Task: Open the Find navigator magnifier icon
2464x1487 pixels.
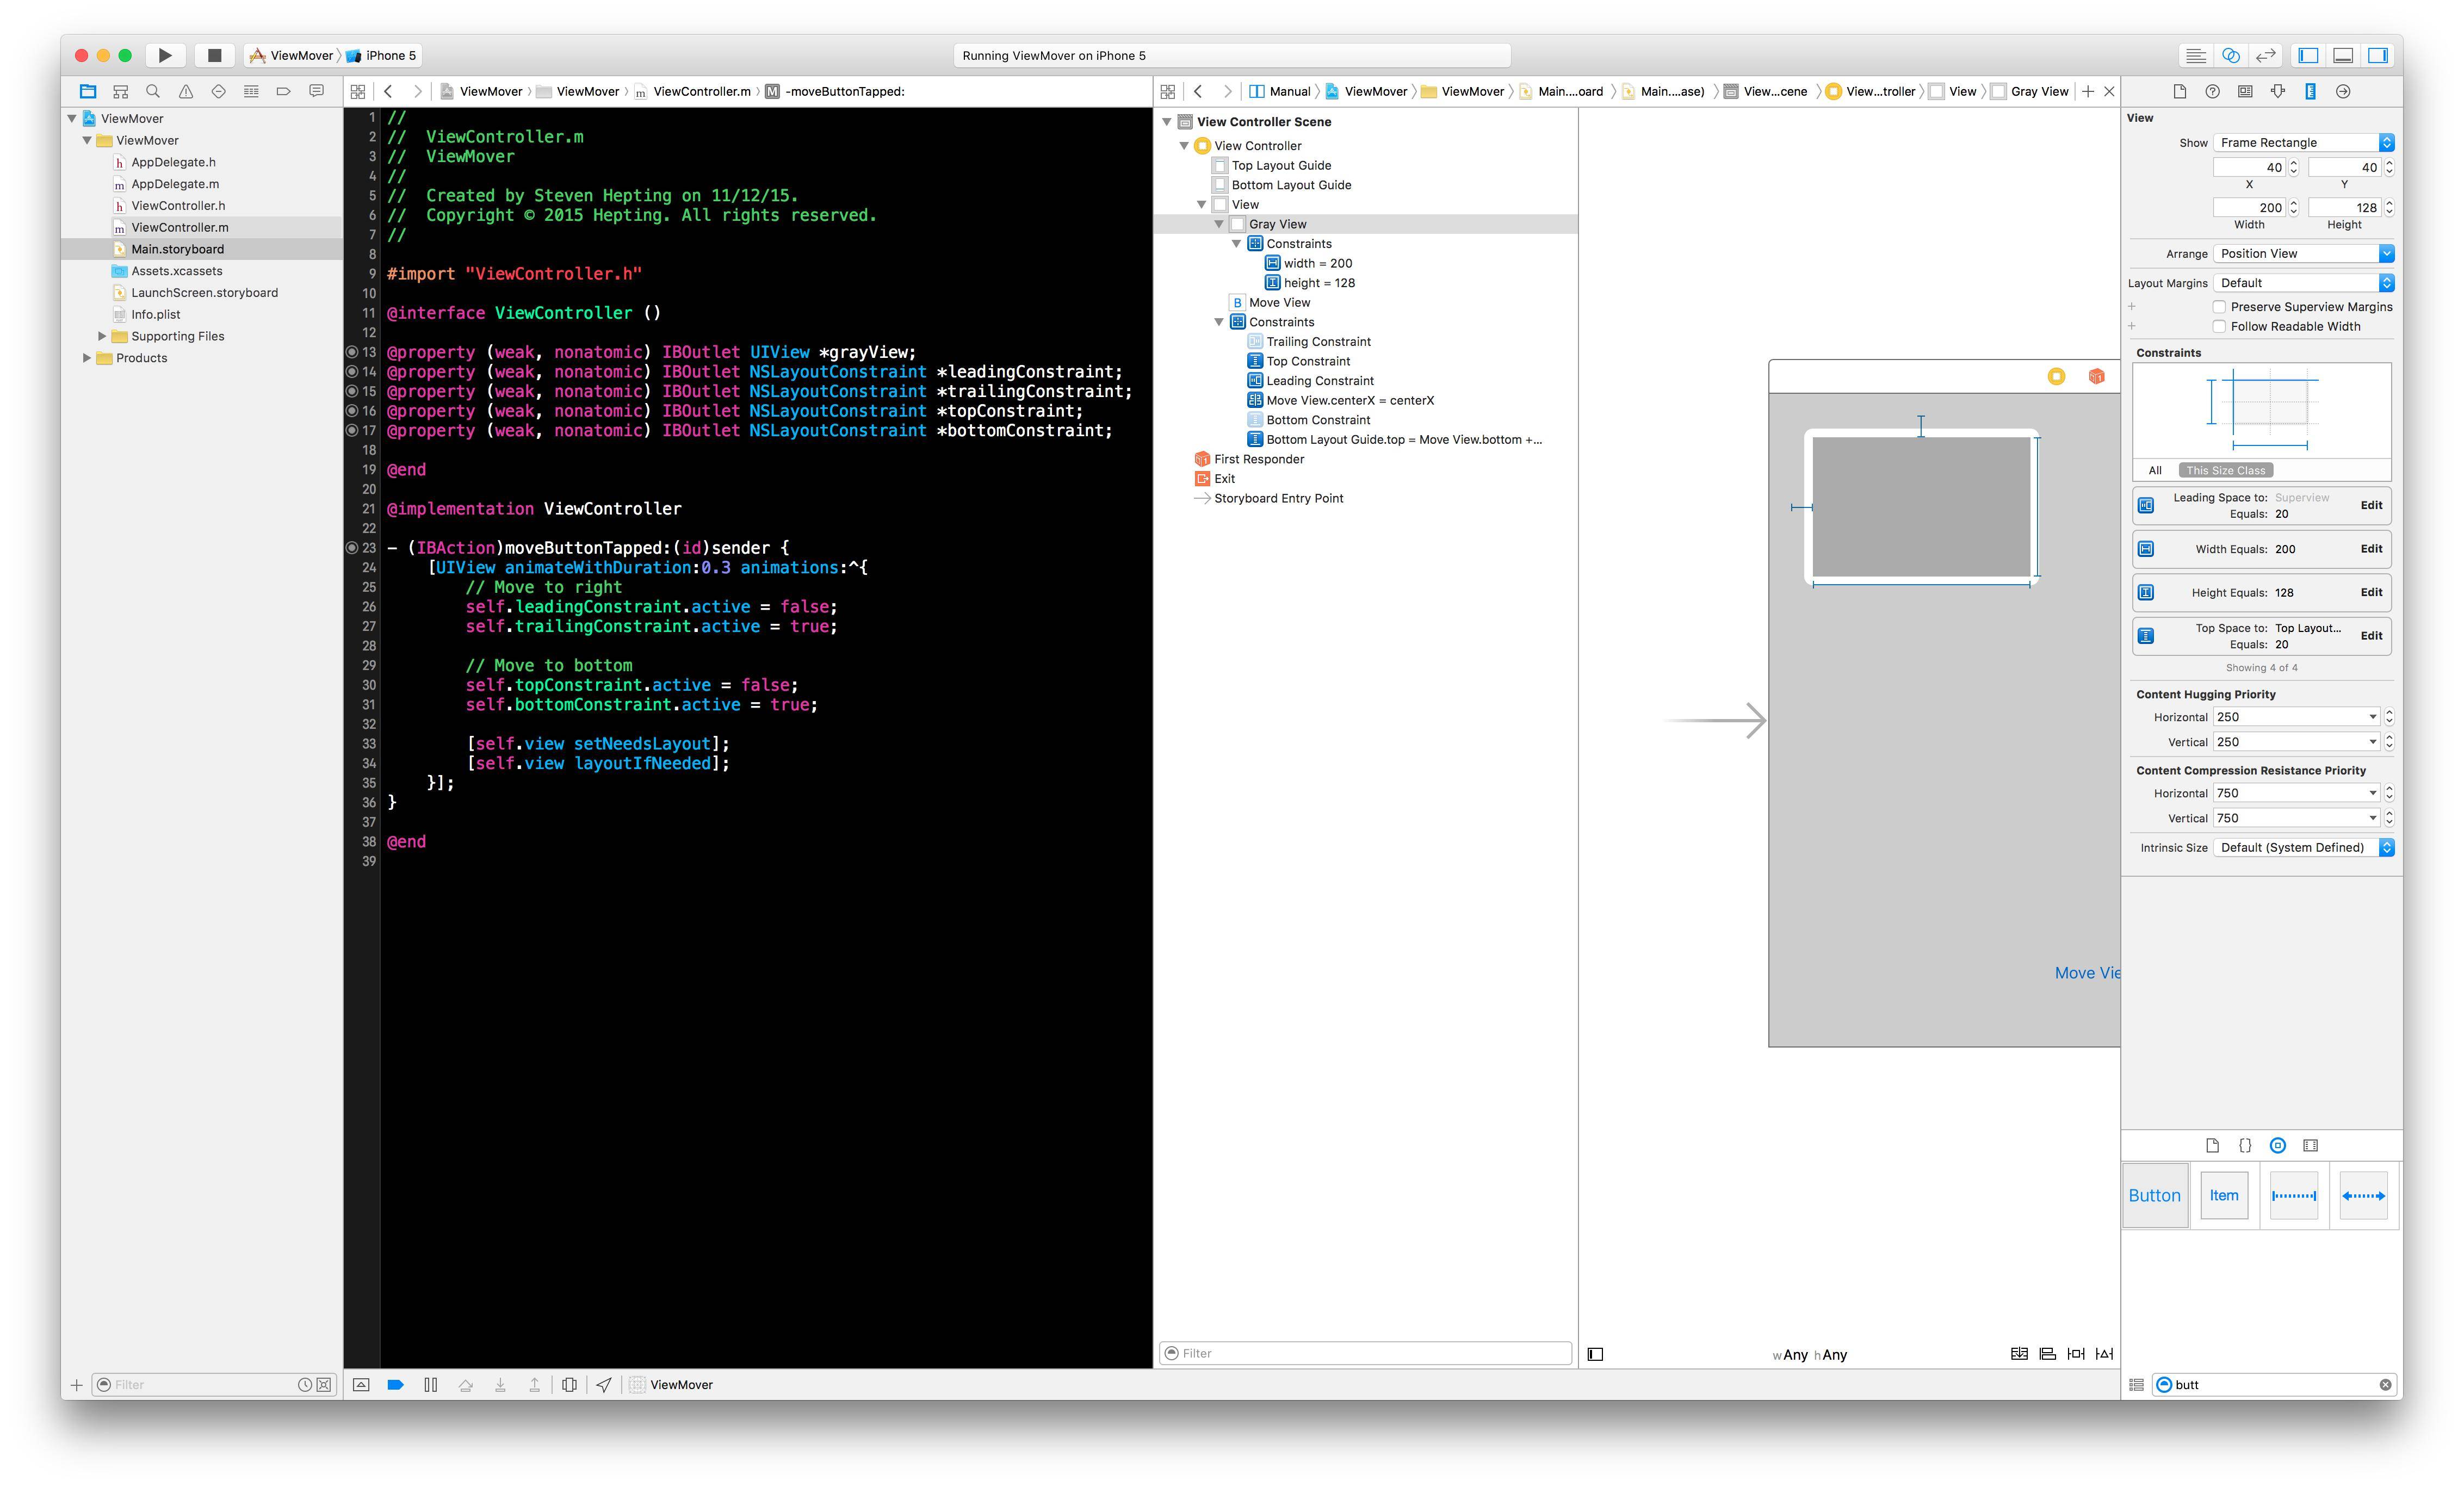Action: [153, 91]
